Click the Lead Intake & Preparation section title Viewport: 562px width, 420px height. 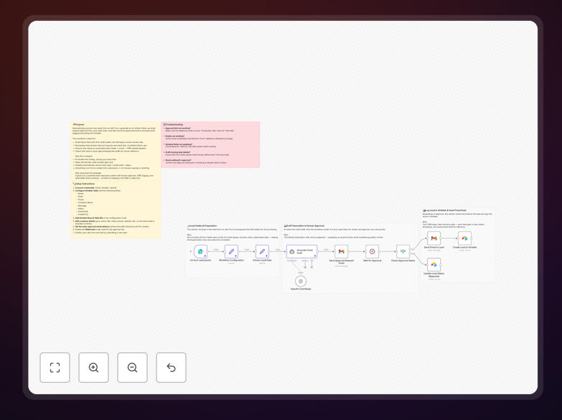202,226
